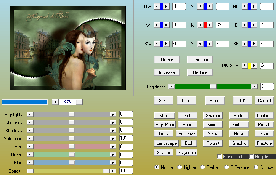The width and height of the screenshot is (276, 175).
Task: Click the DIVISOR right arrow
Action: (254, 66)
